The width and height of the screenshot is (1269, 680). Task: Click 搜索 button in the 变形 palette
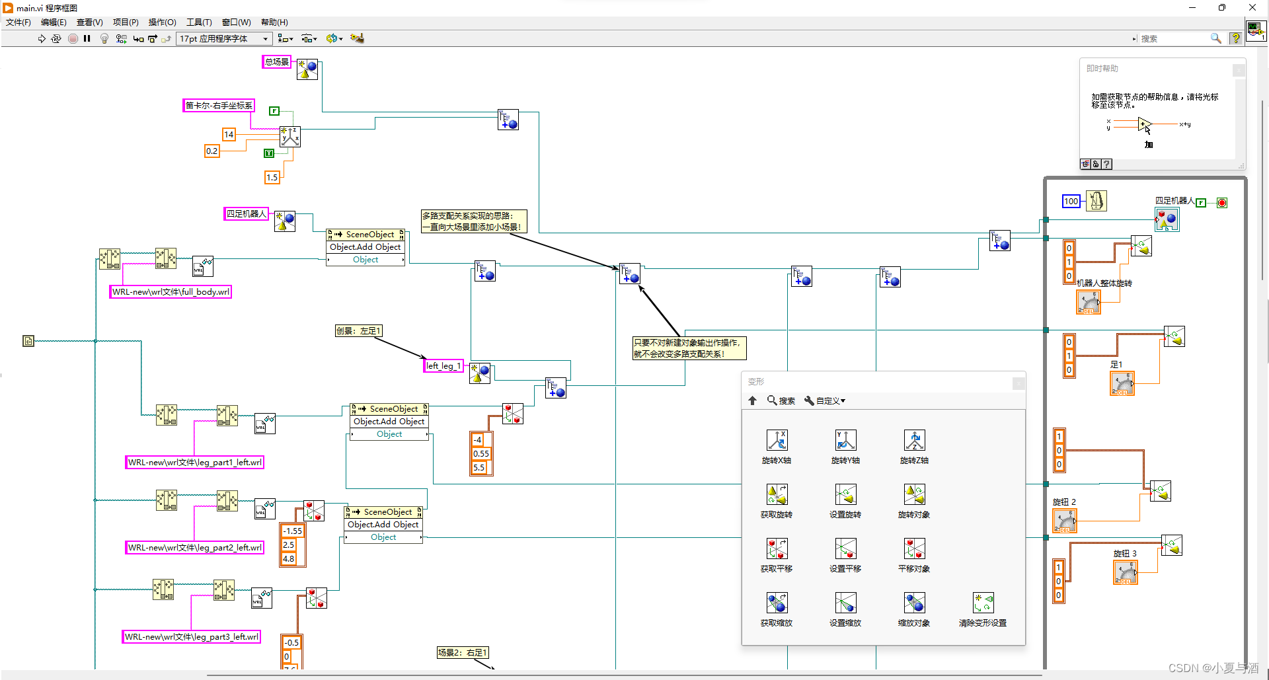coord(781,400)
